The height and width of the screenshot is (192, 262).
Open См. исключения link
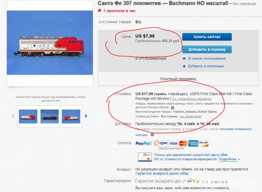tap(190, 117)
